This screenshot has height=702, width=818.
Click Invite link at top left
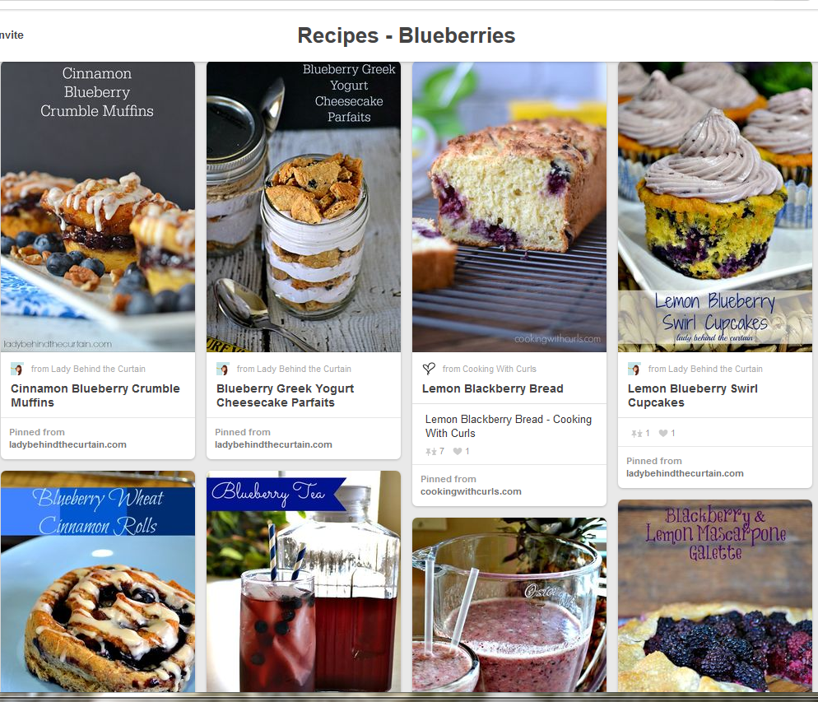point(12,35)
